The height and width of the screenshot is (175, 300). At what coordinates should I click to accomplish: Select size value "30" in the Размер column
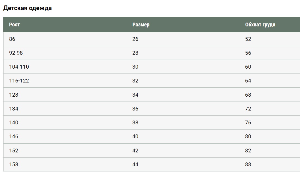(x=135, y=67)
